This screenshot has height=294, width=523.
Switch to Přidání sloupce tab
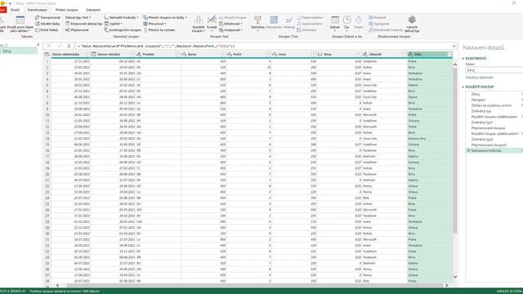click(66, 10)
